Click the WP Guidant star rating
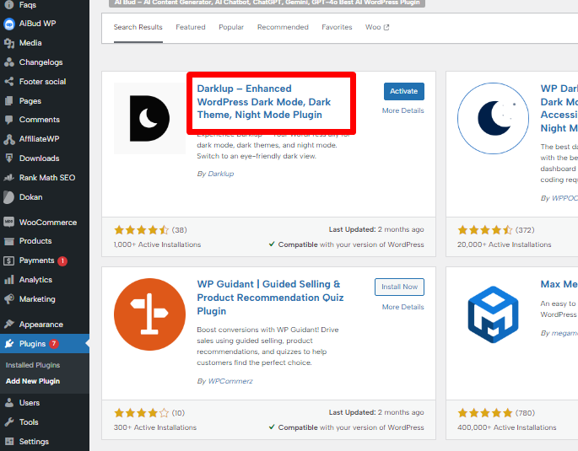The height and width of the screenshot is (451, 578). (142, 413)
